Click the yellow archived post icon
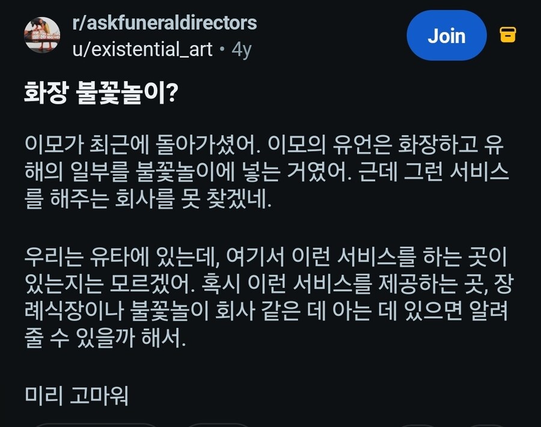Viewport: 541px width, 427px height. tap(508, 35)
